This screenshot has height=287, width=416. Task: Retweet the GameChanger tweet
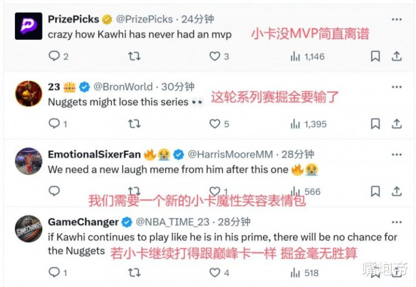tap(134, 273)
